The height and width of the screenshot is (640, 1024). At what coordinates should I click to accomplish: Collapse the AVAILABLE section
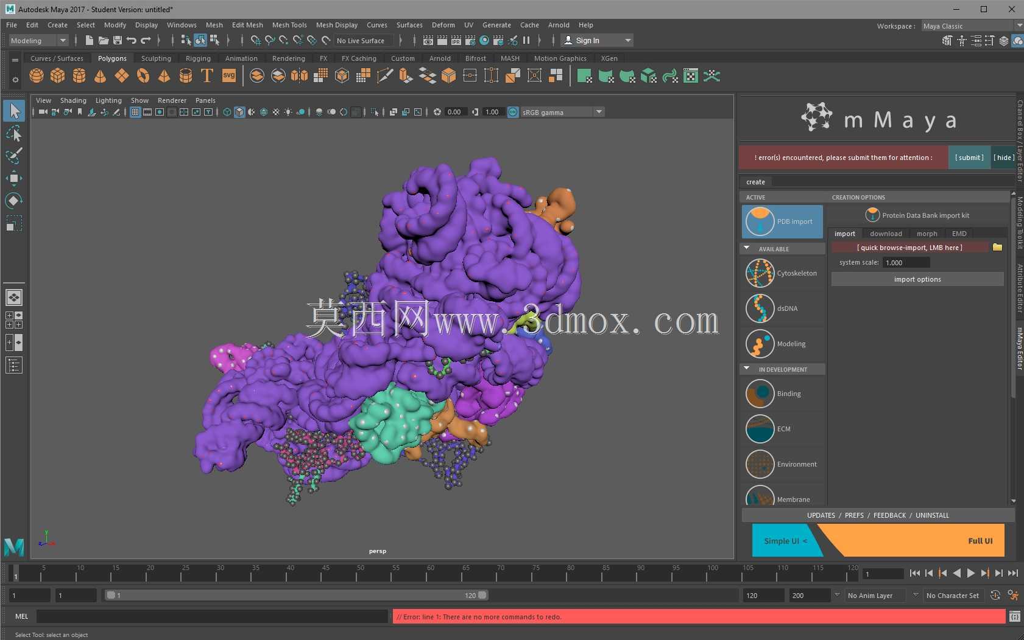click(x=747, y=248)
